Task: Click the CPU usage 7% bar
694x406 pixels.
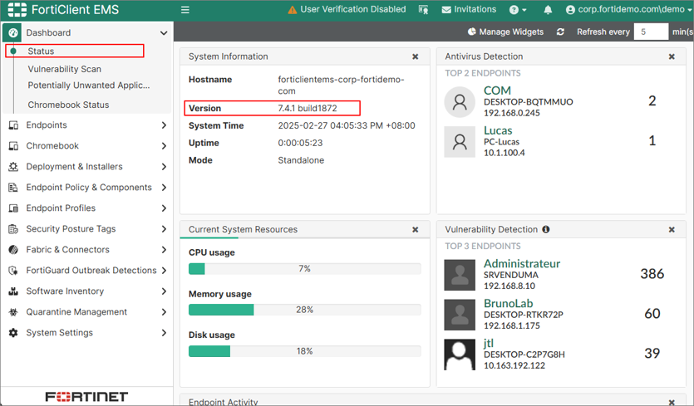Action: [x=304, y=269]
